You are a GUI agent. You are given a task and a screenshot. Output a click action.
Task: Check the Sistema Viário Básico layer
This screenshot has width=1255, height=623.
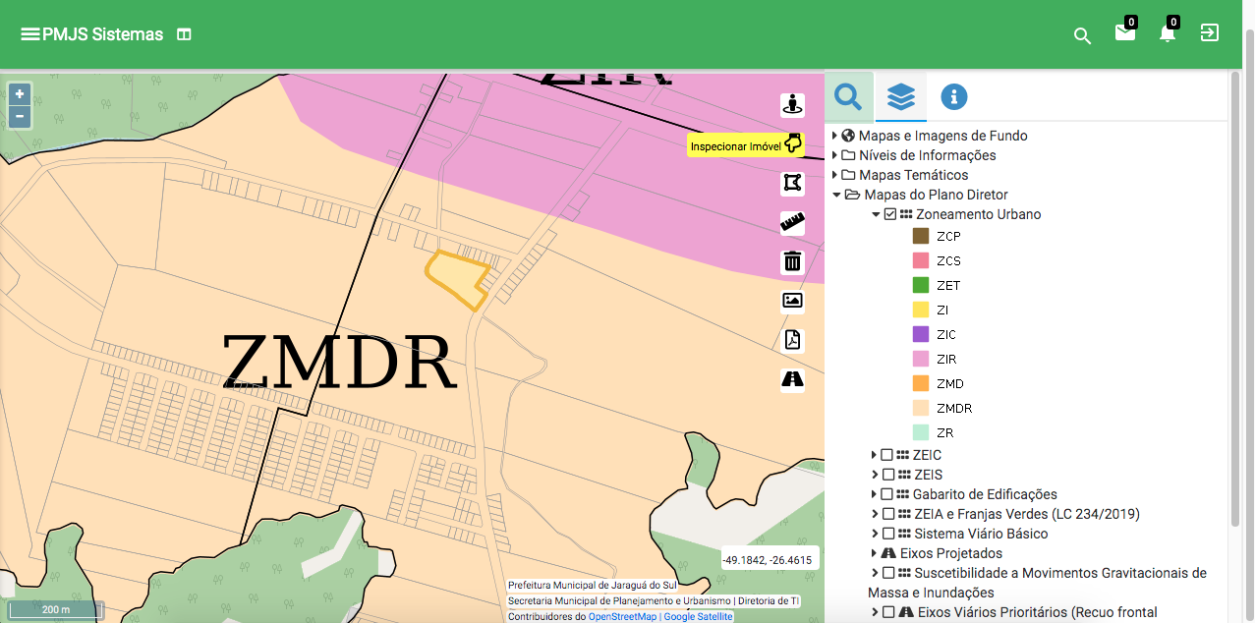[x=887, y=533]
